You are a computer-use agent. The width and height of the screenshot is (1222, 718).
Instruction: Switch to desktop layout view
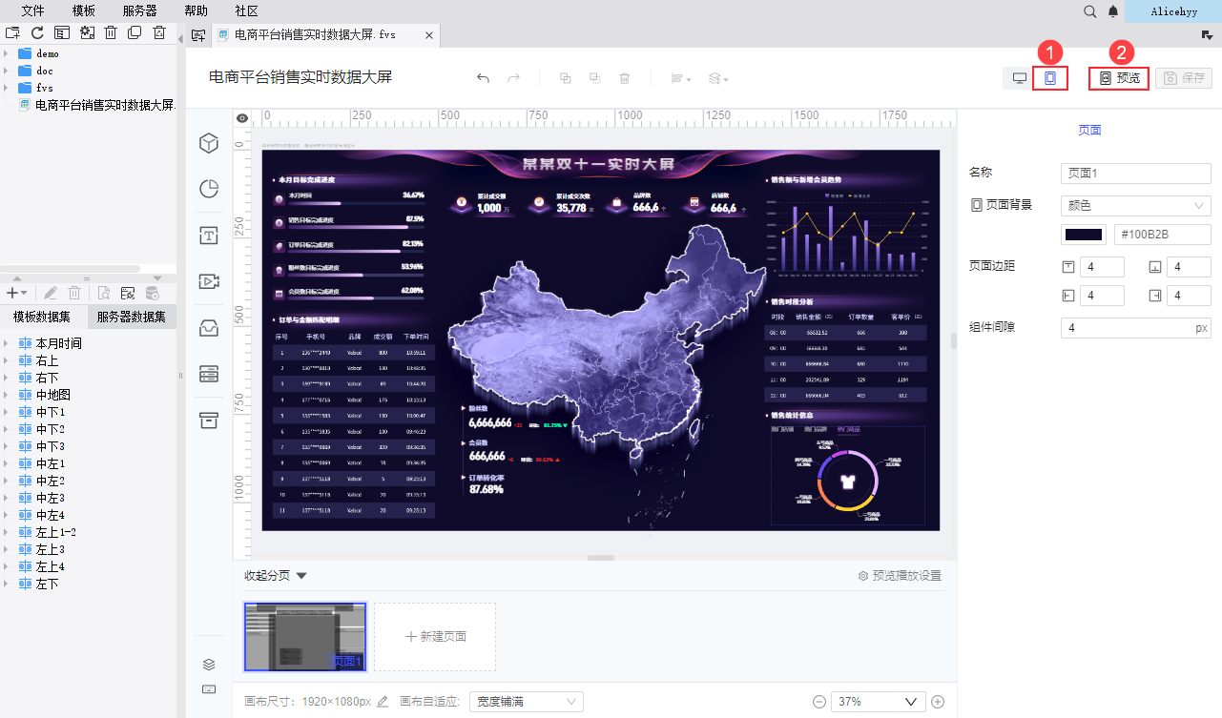(x=1019, y=78)
